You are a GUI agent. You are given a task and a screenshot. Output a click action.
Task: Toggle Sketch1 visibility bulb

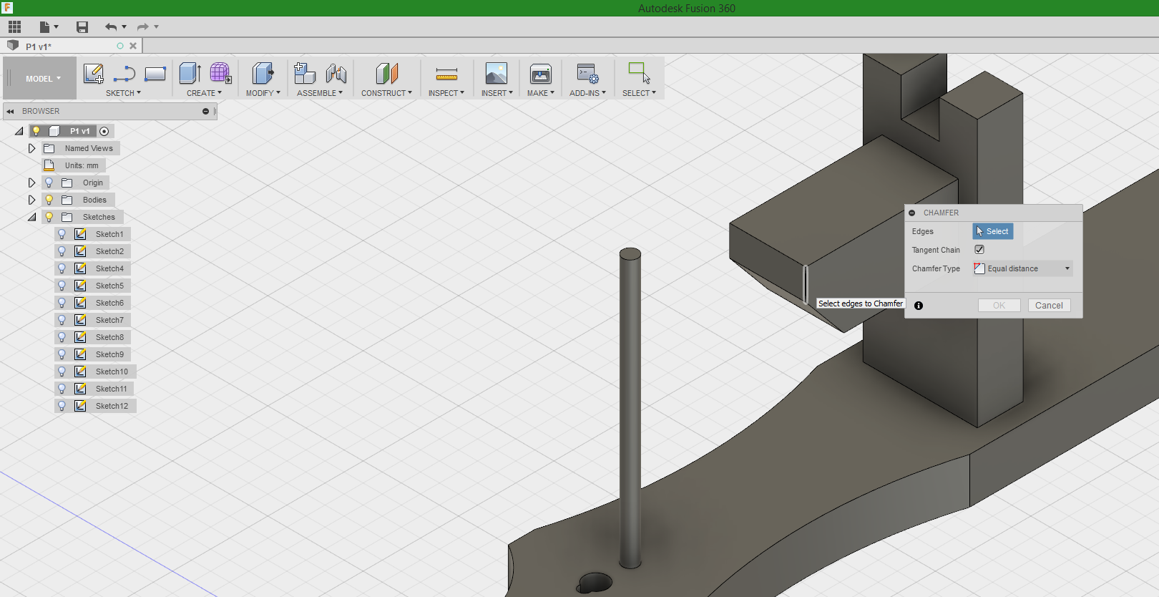62,234
